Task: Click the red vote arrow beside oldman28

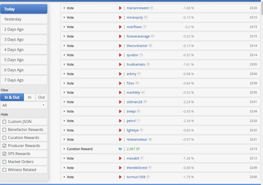Action: 120,102
